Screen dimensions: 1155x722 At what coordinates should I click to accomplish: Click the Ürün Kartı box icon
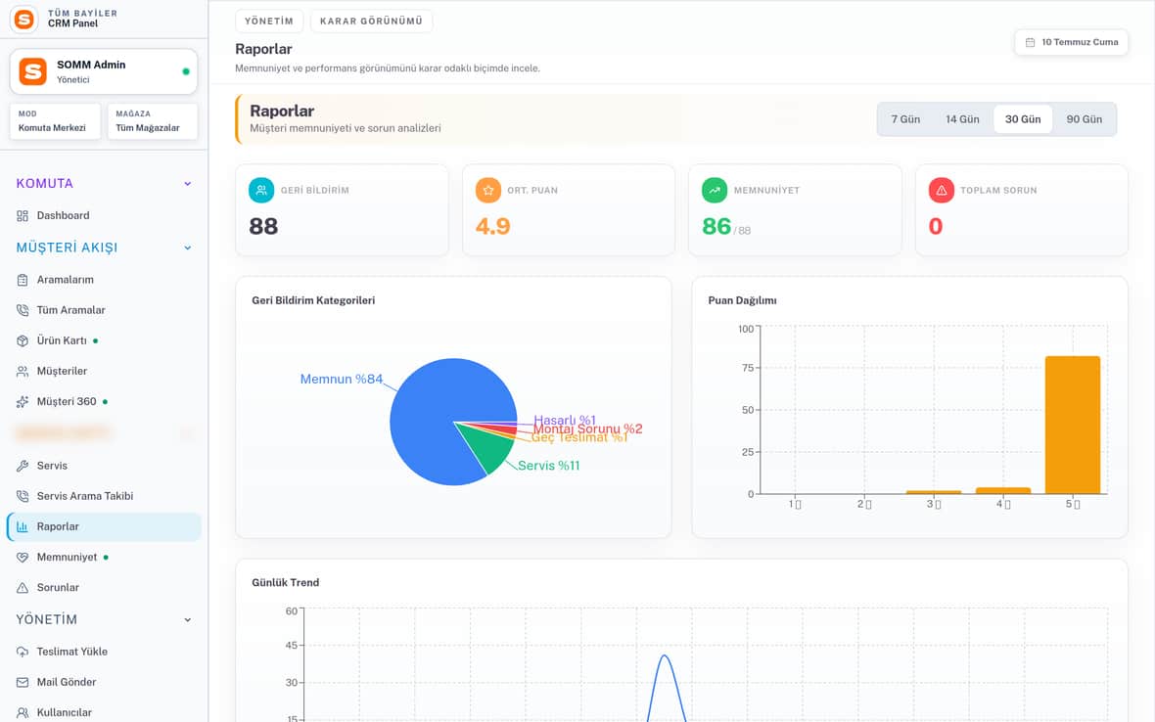click(23, 340)
